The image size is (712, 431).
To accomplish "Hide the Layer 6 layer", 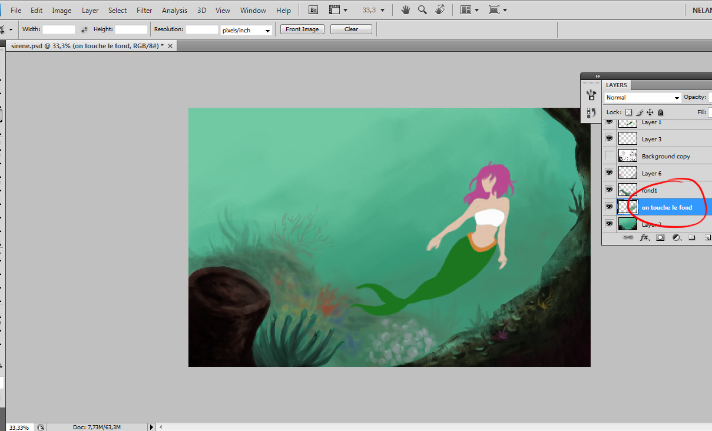I will [x=609, y=173].
